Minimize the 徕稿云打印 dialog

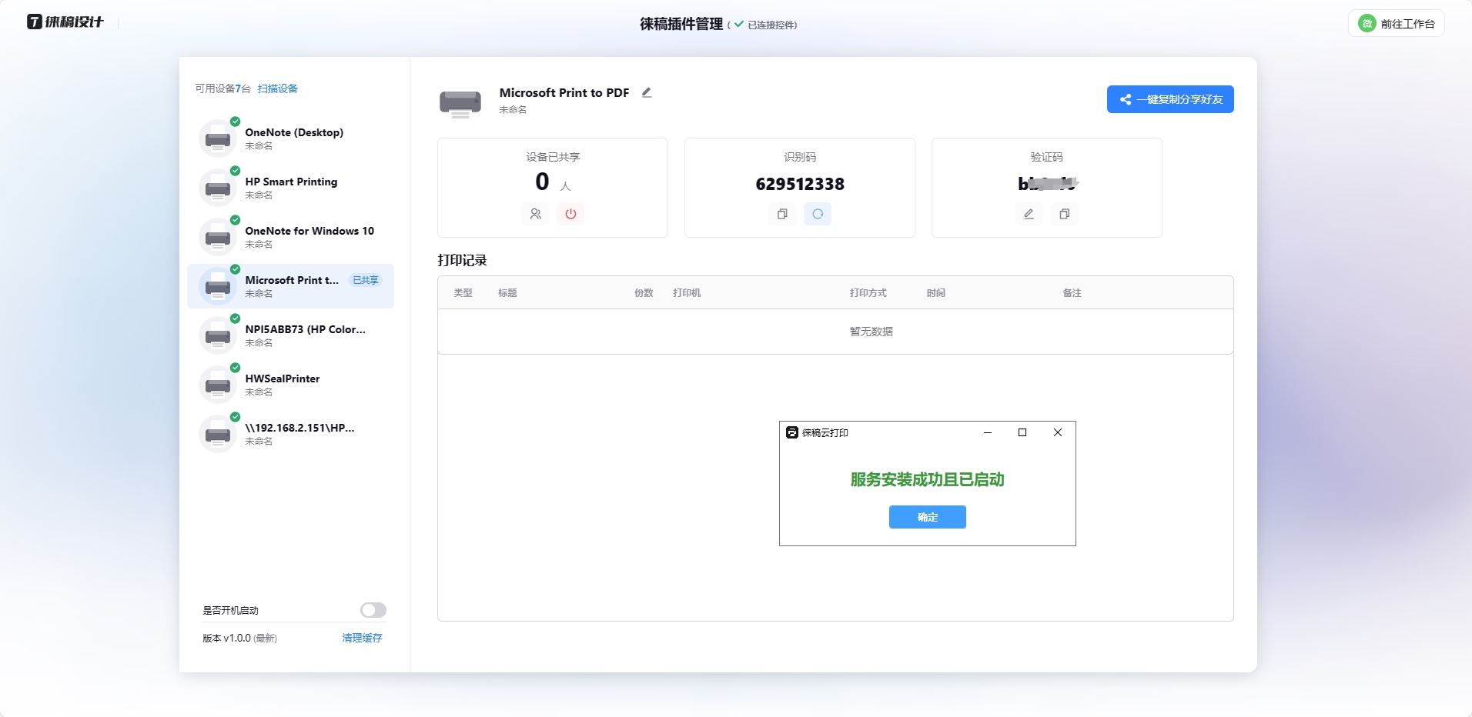(x=988, y=432)
